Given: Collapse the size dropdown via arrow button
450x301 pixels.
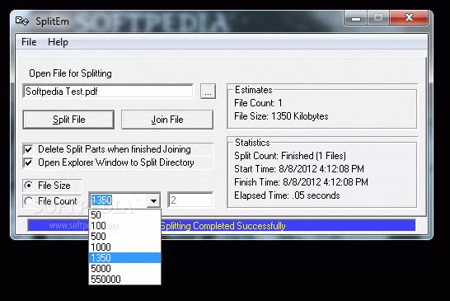Looking at the screenshot, I should 153,200.
